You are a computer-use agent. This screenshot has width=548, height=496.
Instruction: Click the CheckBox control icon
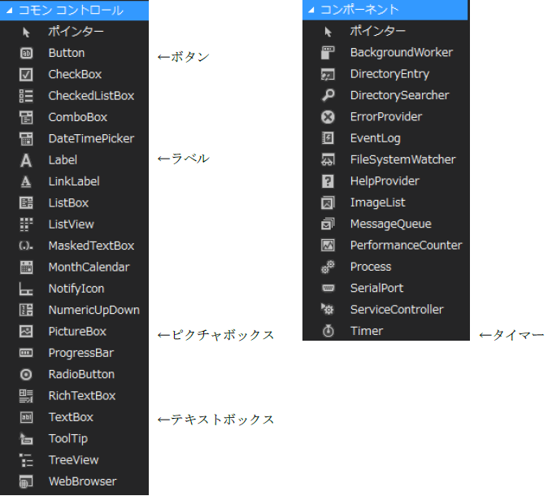[x=26, y=74]
